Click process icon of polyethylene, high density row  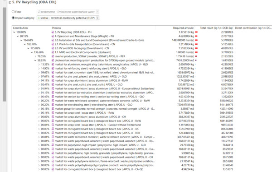(53, 153)
